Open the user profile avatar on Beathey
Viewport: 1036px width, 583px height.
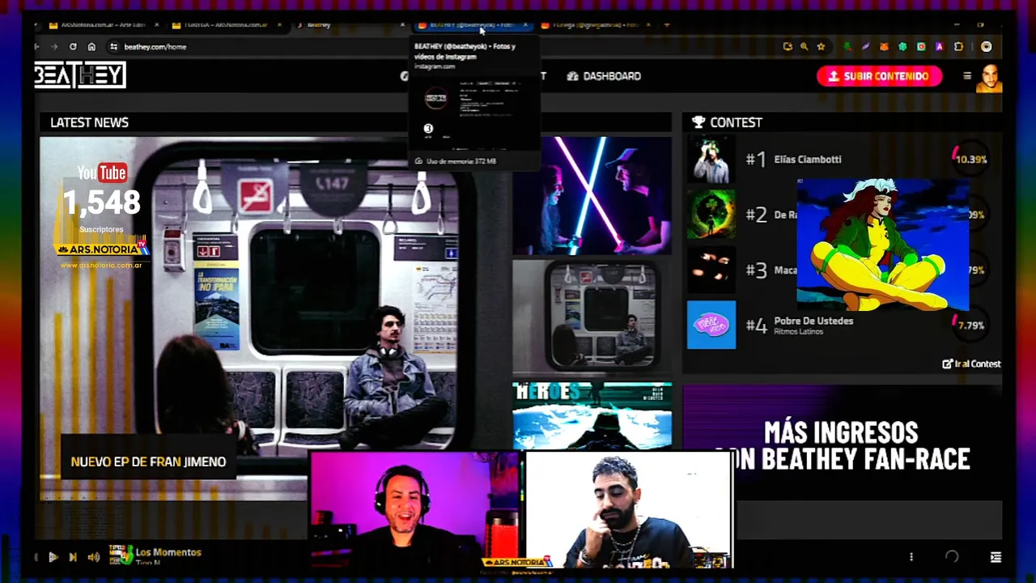(x=988, y=78)
